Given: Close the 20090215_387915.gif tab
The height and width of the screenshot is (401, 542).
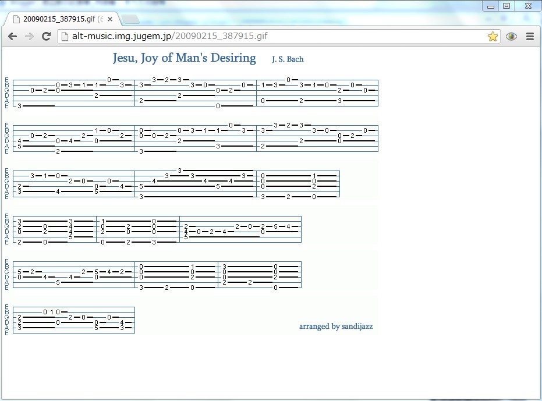Looking at the screenshot, I should click(110, 19).
